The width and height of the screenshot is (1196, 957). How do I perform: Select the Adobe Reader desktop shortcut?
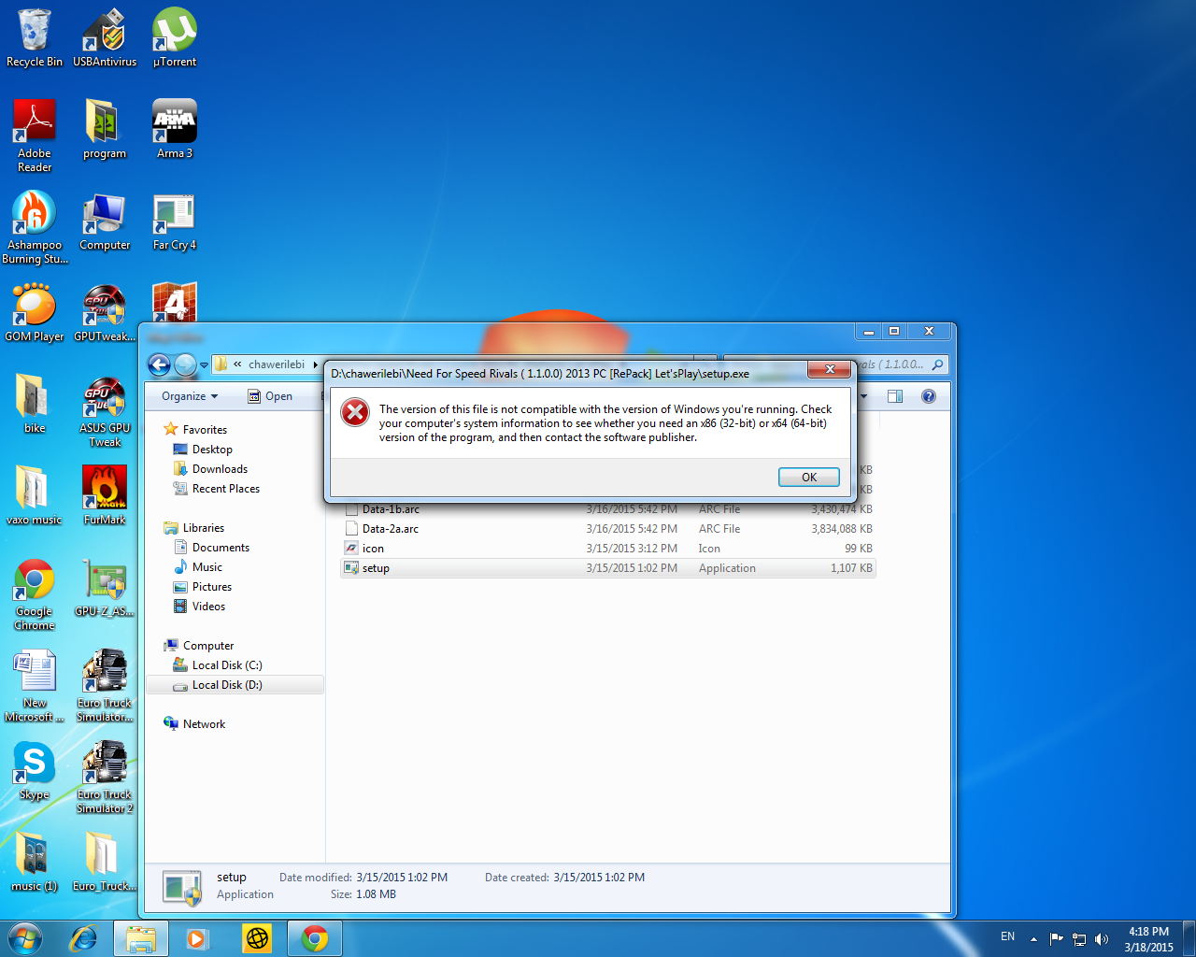pos(35,136)
